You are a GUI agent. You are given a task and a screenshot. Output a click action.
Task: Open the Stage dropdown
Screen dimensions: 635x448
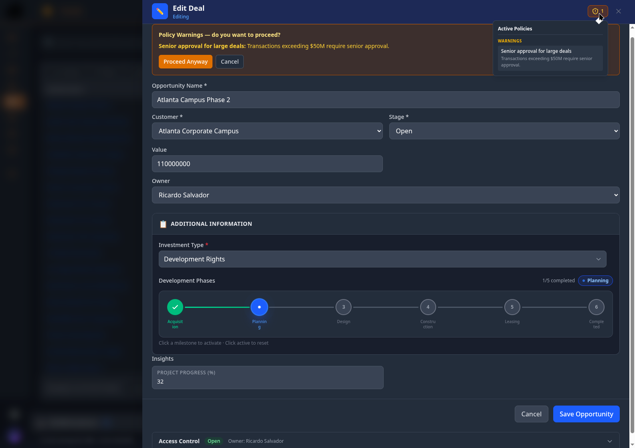504,131
